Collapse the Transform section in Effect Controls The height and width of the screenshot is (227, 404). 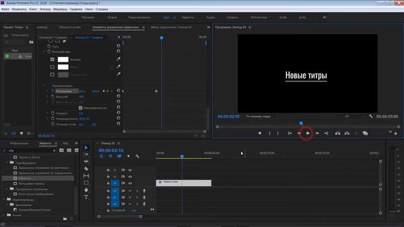[44, 86]
